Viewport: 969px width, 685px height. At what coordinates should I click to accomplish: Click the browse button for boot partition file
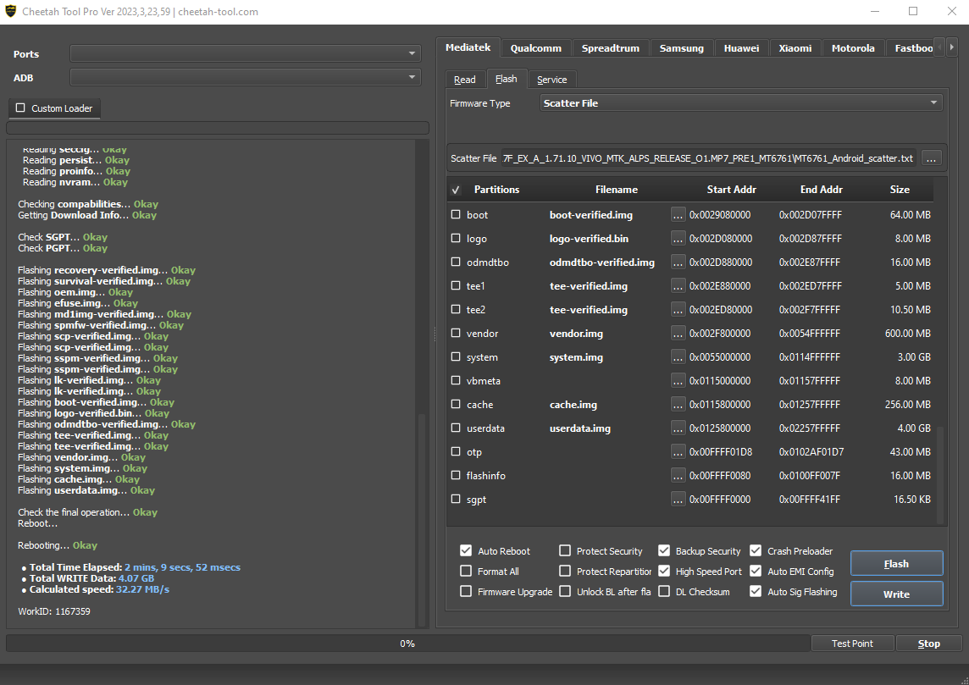(678, 215)
